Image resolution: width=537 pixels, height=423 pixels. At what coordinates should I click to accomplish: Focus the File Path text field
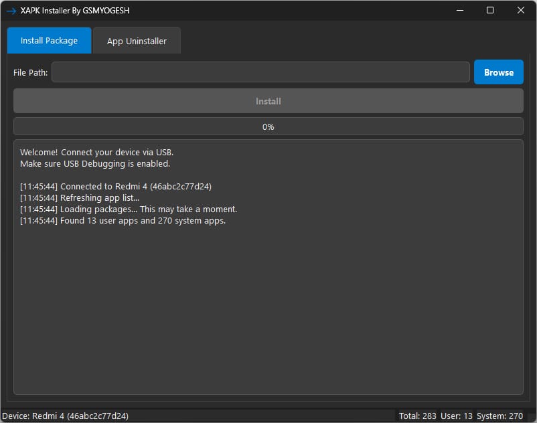click(260, 72)
